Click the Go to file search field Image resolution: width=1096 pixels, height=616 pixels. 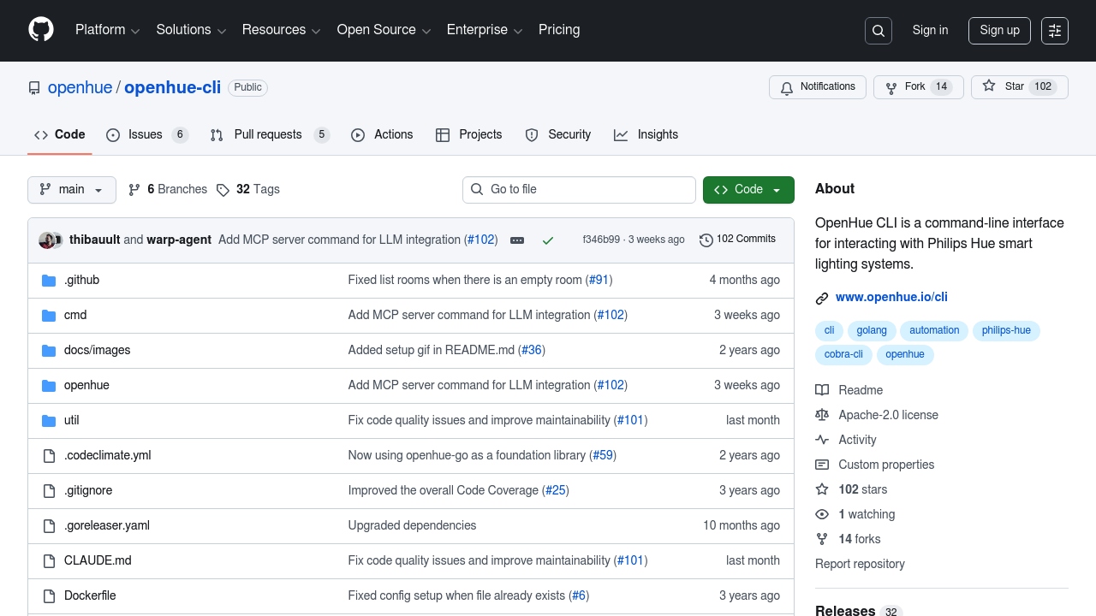580,190
